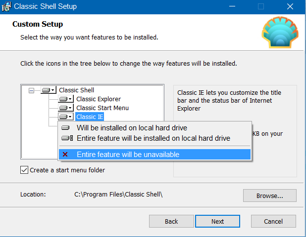Click the Cancel button

[x=273, y=221]
